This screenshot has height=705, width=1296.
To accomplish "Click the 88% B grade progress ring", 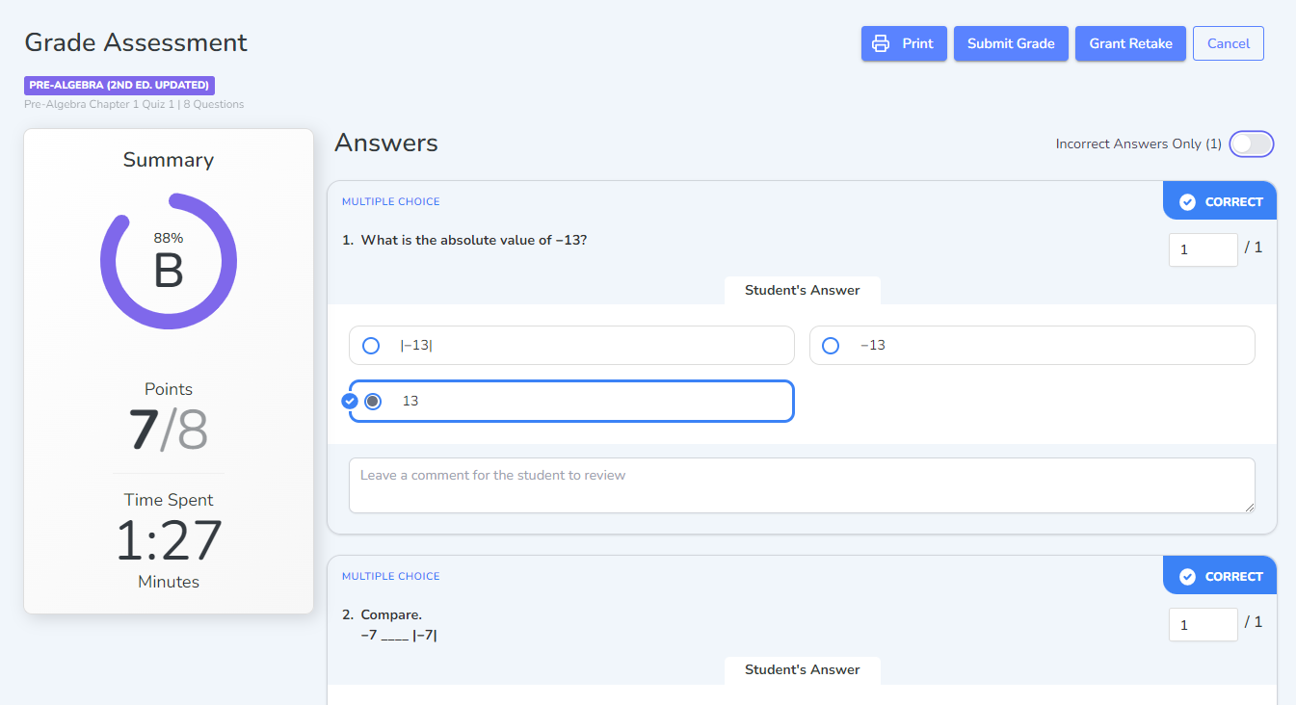I will tap(169, 261).
